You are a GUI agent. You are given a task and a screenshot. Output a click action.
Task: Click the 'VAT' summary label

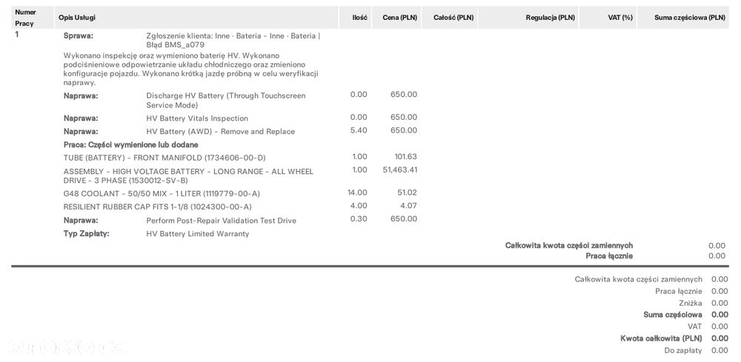point(695,326)
